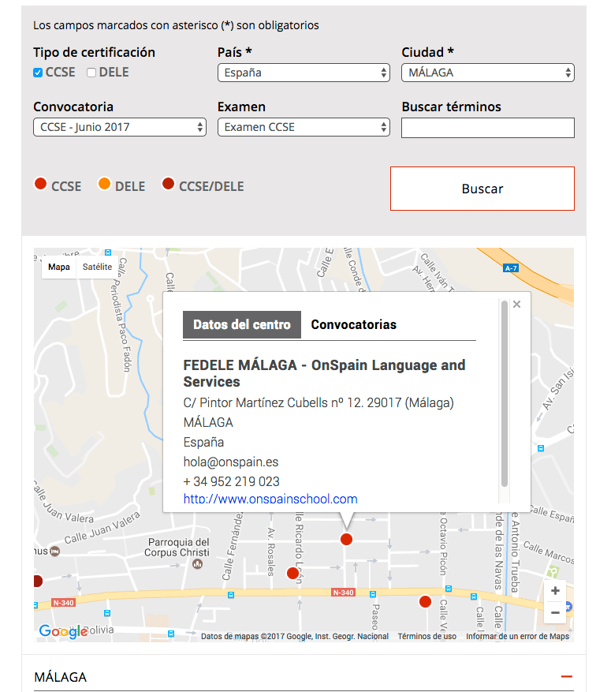Click the orange DELE legend dot

pos(105,184)
